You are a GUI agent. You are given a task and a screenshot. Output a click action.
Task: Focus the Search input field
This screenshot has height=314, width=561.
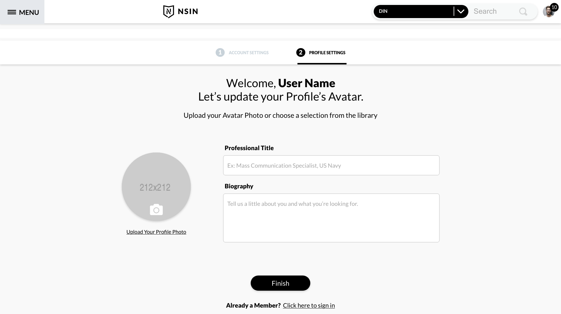[494, 12]
